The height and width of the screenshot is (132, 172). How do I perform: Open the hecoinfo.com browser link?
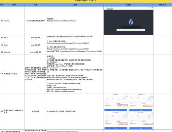point(60,87)
